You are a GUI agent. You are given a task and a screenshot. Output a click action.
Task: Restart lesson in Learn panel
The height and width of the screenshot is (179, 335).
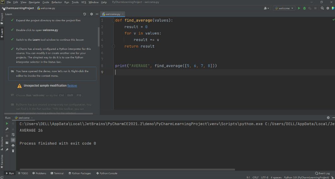pos(85,14)
